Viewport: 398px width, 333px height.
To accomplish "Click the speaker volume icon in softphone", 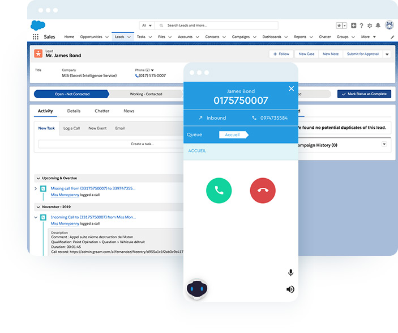I will pyautogui.click(x=290, y=289).
